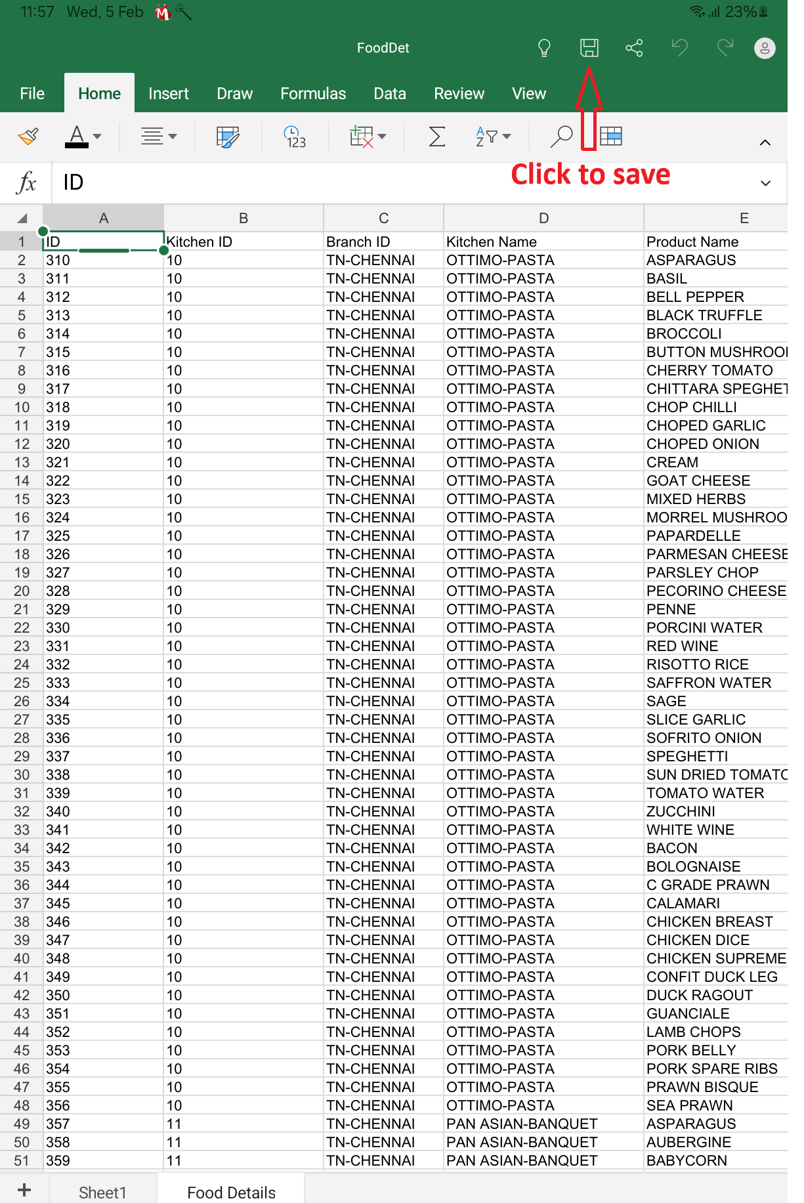Select the Home tab

coord(99,93)
